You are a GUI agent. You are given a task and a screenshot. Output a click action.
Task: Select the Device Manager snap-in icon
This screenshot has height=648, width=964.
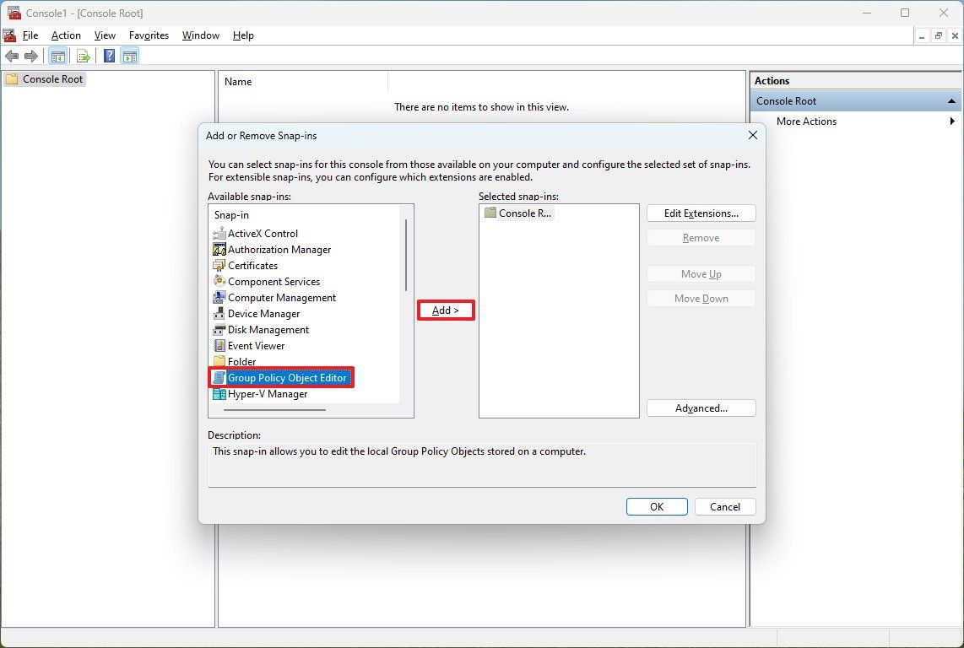pyautogui.click(x=219, y=313)
